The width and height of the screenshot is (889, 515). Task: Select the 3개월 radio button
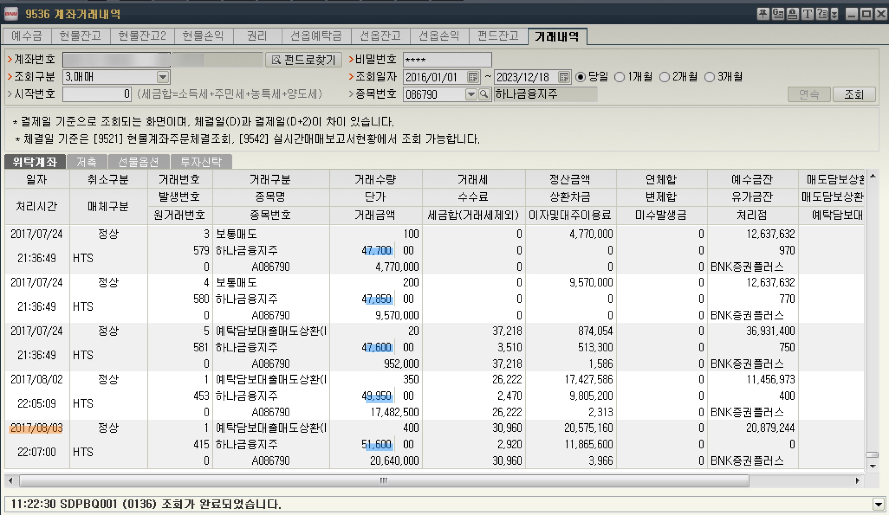[x=709, y=77]
